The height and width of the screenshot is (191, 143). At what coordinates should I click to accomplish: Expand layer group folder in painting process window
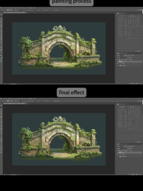tap(119, 65)
